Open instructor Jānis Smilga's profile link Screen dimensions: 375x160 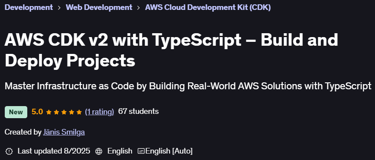[x=64, y=132]
